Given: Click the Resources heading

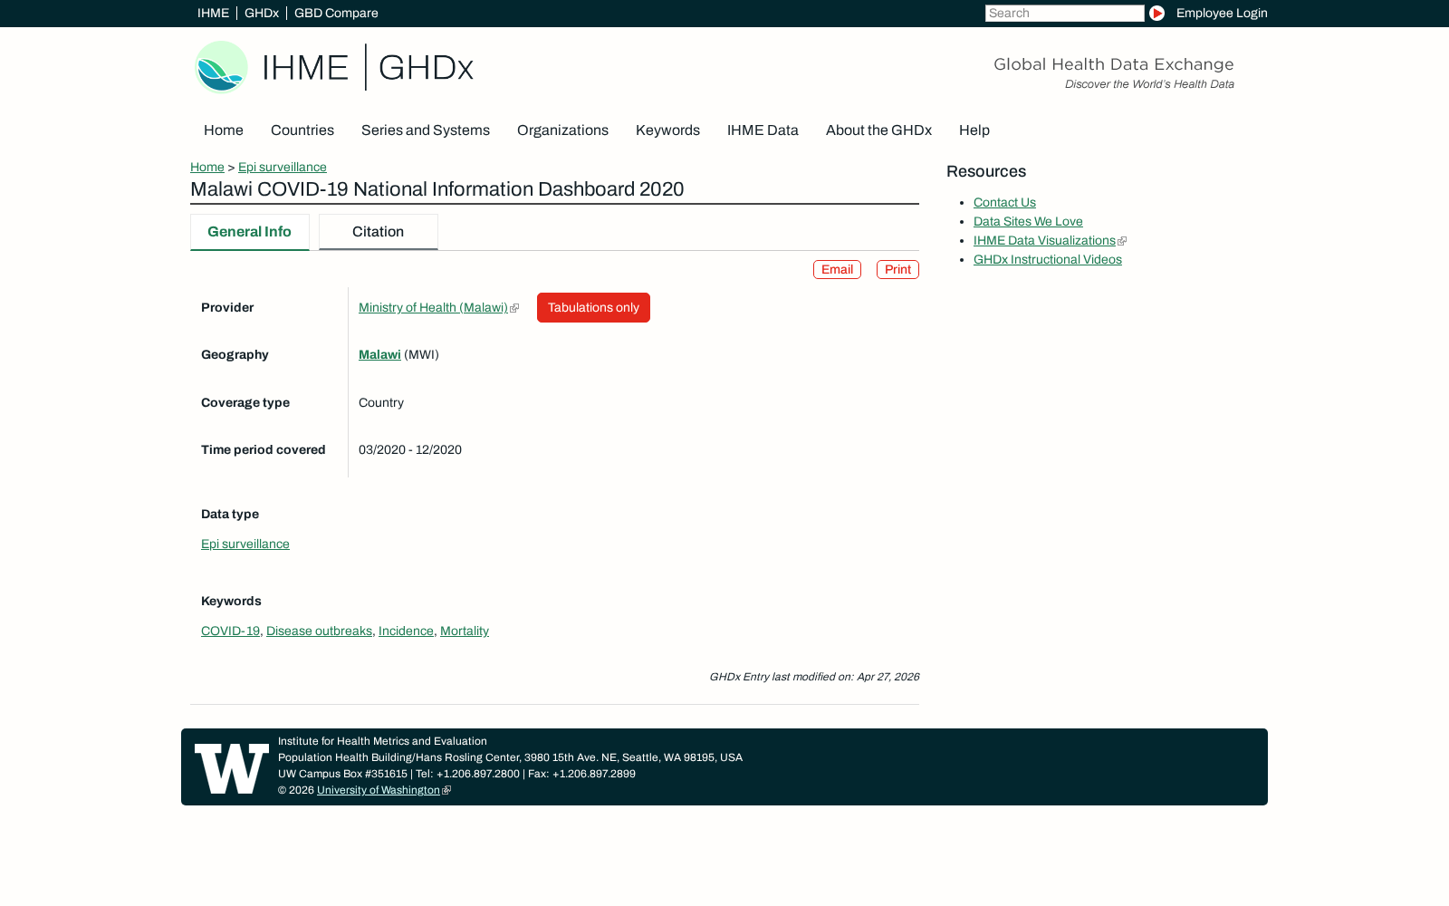Looking at the screenshot, I should [x=986, y=171].
